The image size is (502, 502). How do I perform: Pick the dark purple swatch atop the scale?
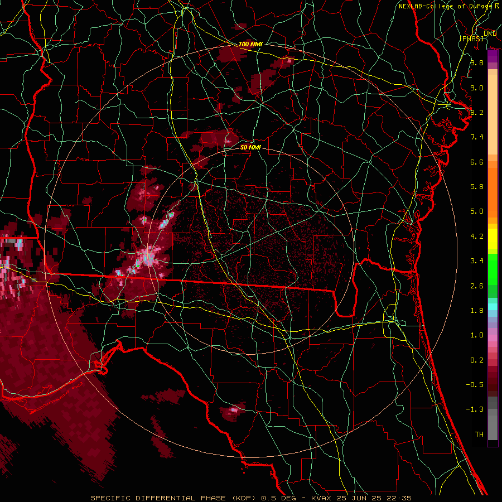493,55
